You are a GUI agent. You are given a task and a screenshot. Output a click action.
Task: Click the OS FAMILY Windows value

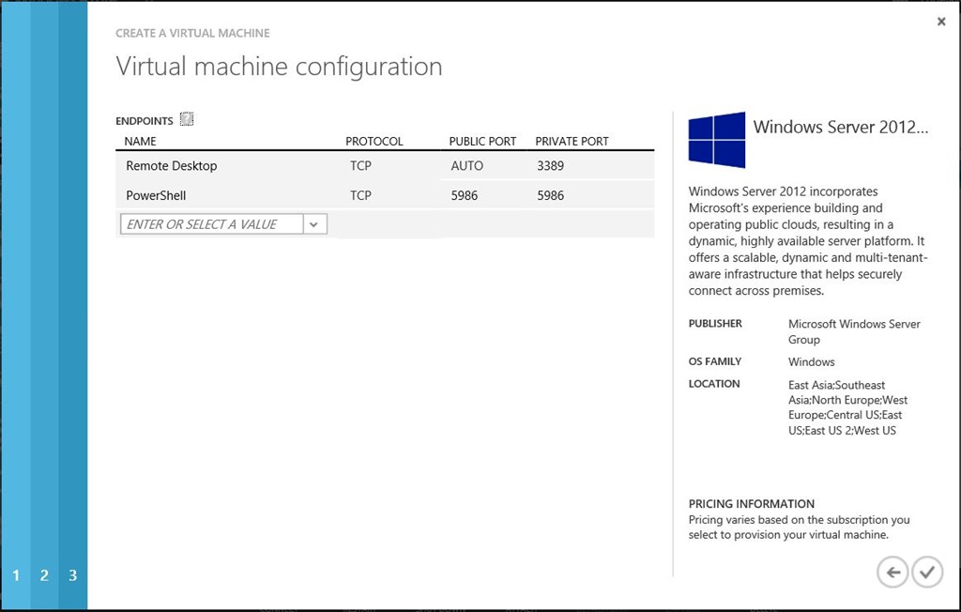coord(812,361)
